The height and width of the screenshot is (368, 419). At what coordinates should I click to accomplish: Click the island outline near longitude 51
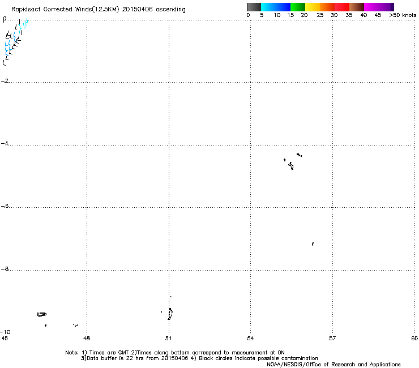point(170,314)
